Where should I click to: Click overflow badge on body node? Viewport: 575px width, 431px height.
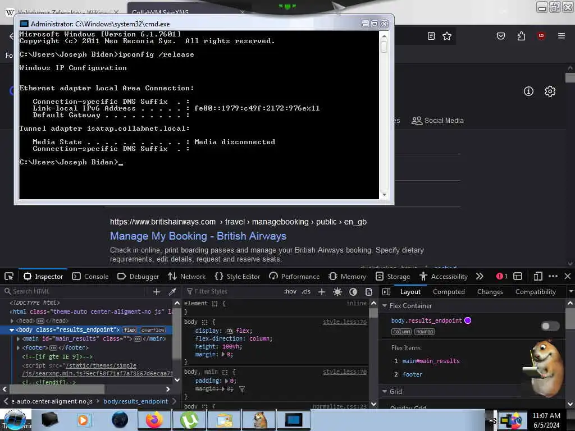pos(153,330)
